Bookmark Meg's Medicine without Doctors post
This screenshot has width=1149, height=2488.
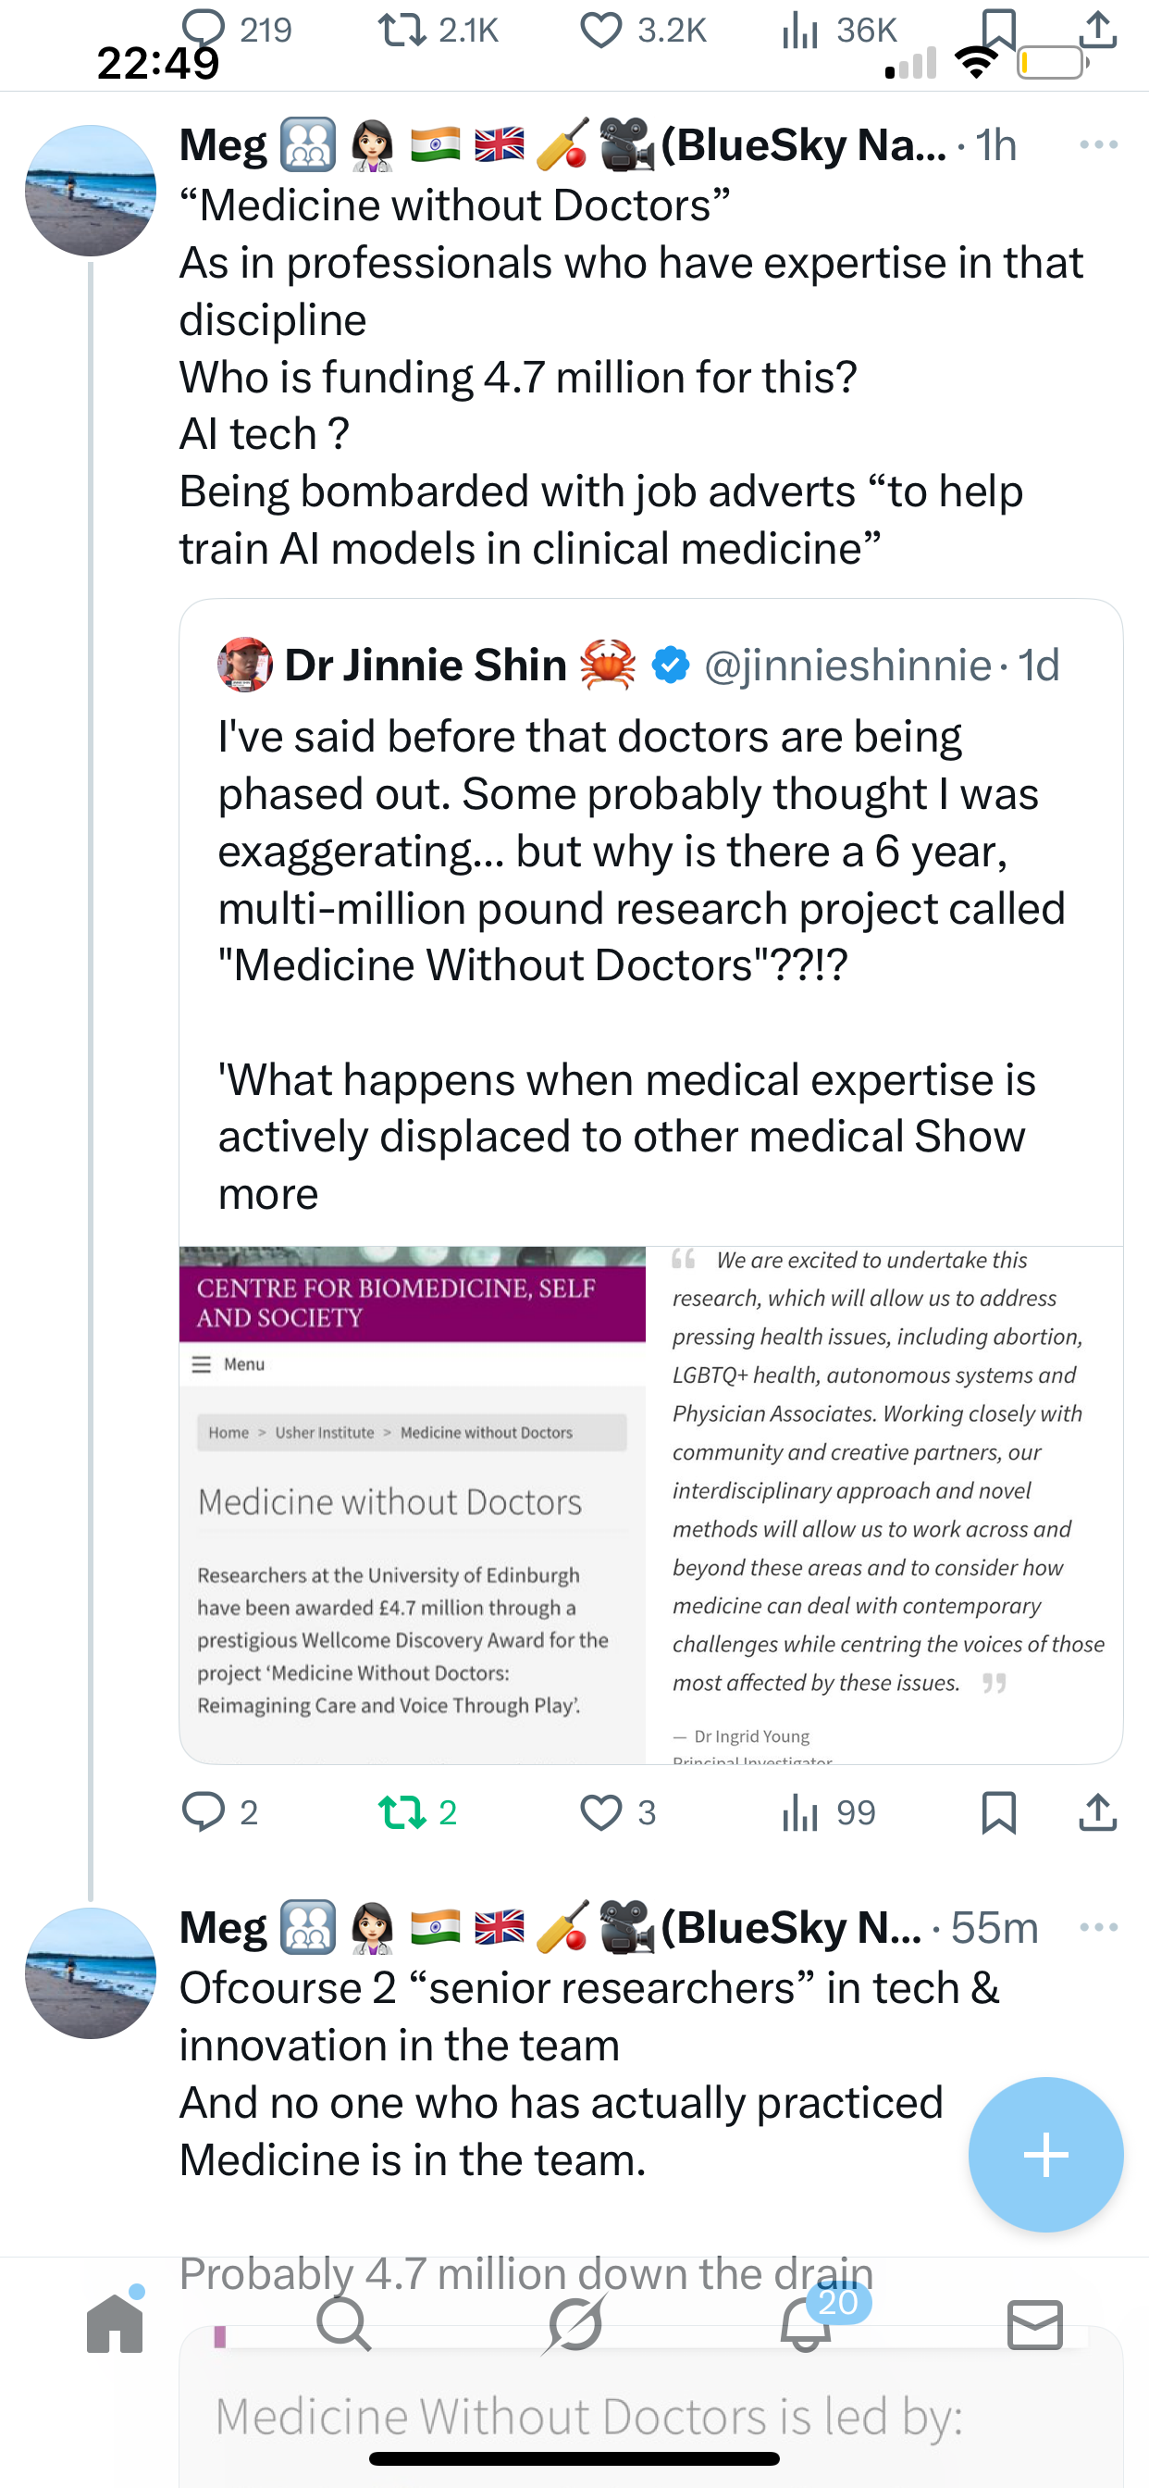[998, 1812]
